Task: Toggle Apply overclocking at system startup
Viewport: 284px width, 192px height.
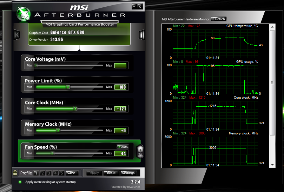Action: [20, 182]
